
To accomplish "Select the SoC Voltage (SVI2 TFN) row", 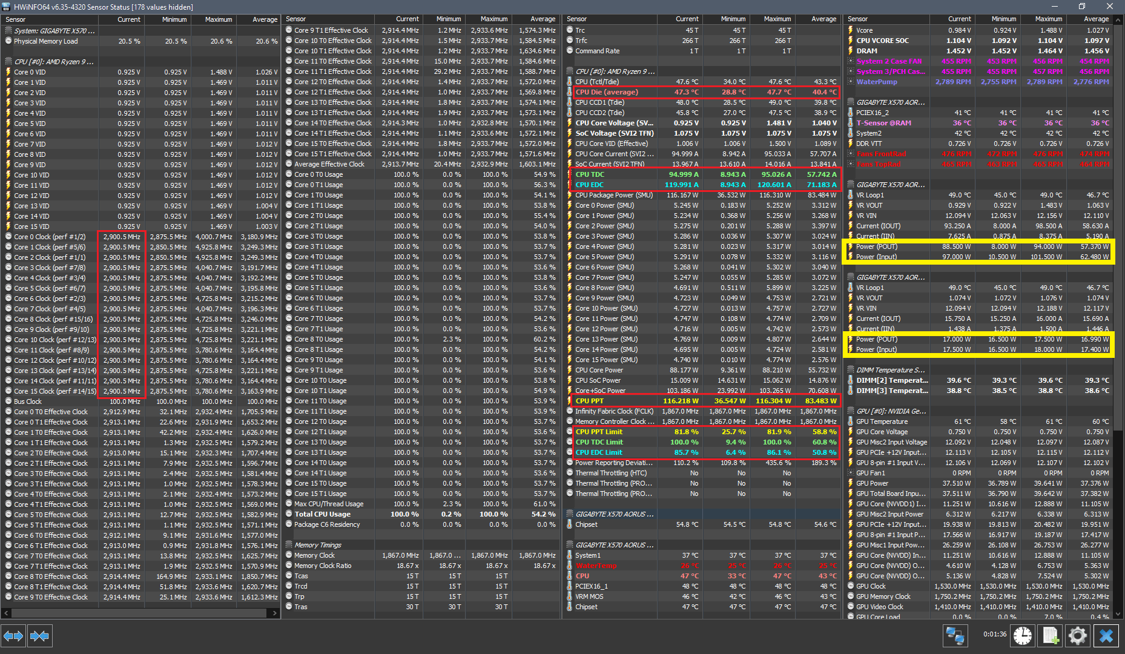I will [702, 133].
